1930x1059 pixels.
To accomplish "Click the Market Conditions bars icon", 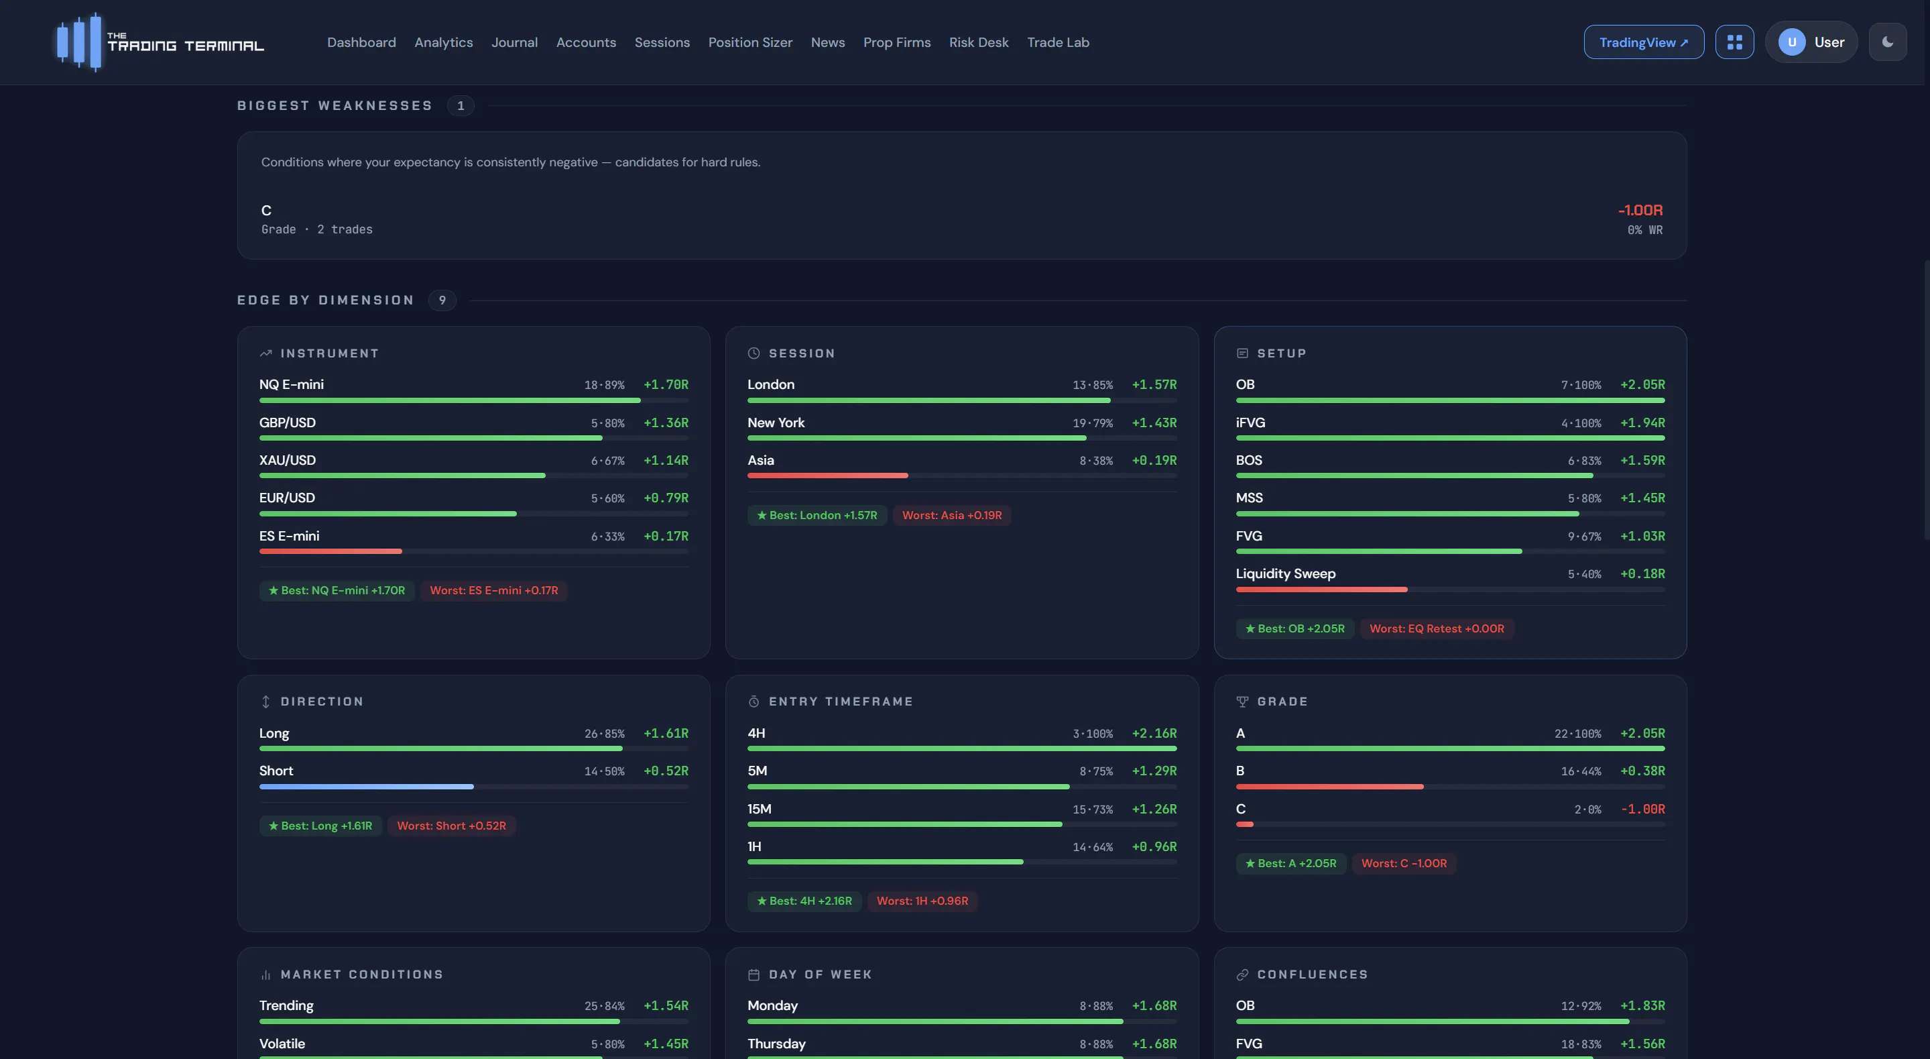I will click(x=265, y=974).
